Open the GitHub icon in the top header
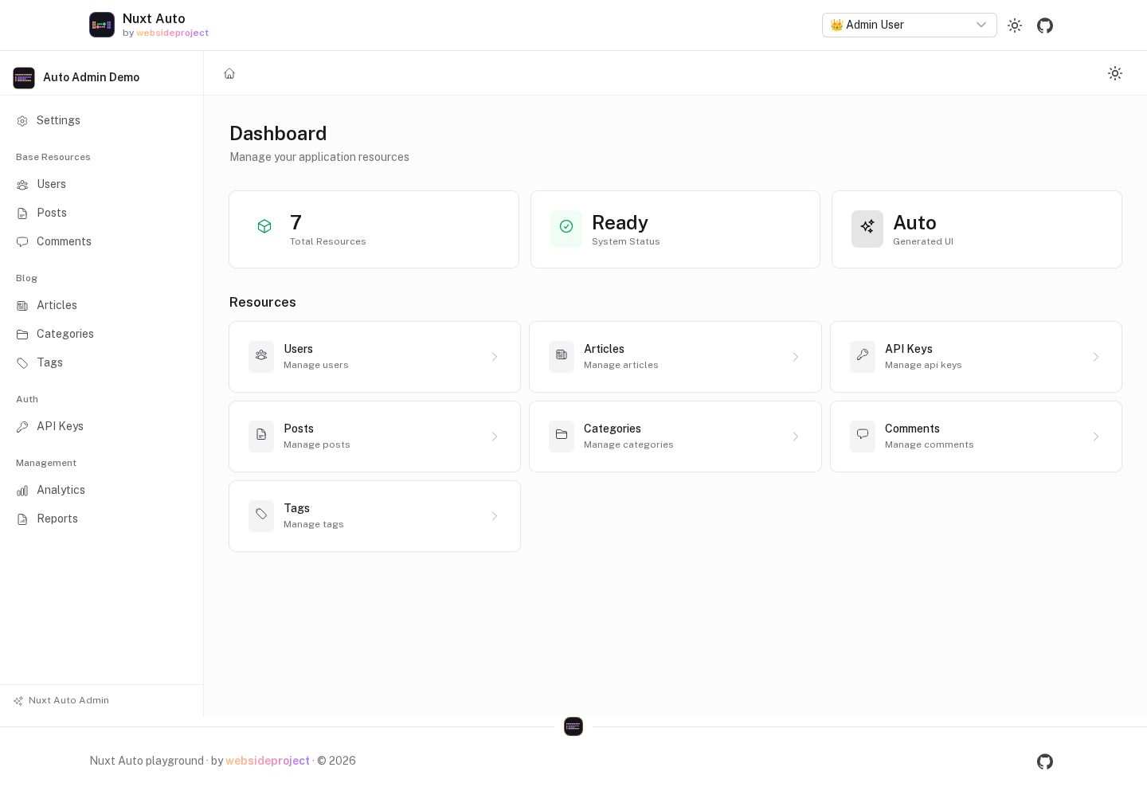 [x=1045, y=25]
